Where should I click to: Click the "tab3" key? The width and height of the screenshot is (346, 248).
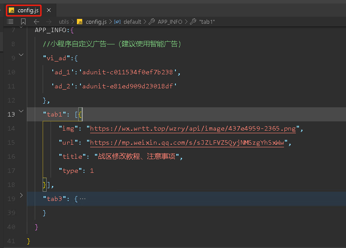tap(55, 199)
